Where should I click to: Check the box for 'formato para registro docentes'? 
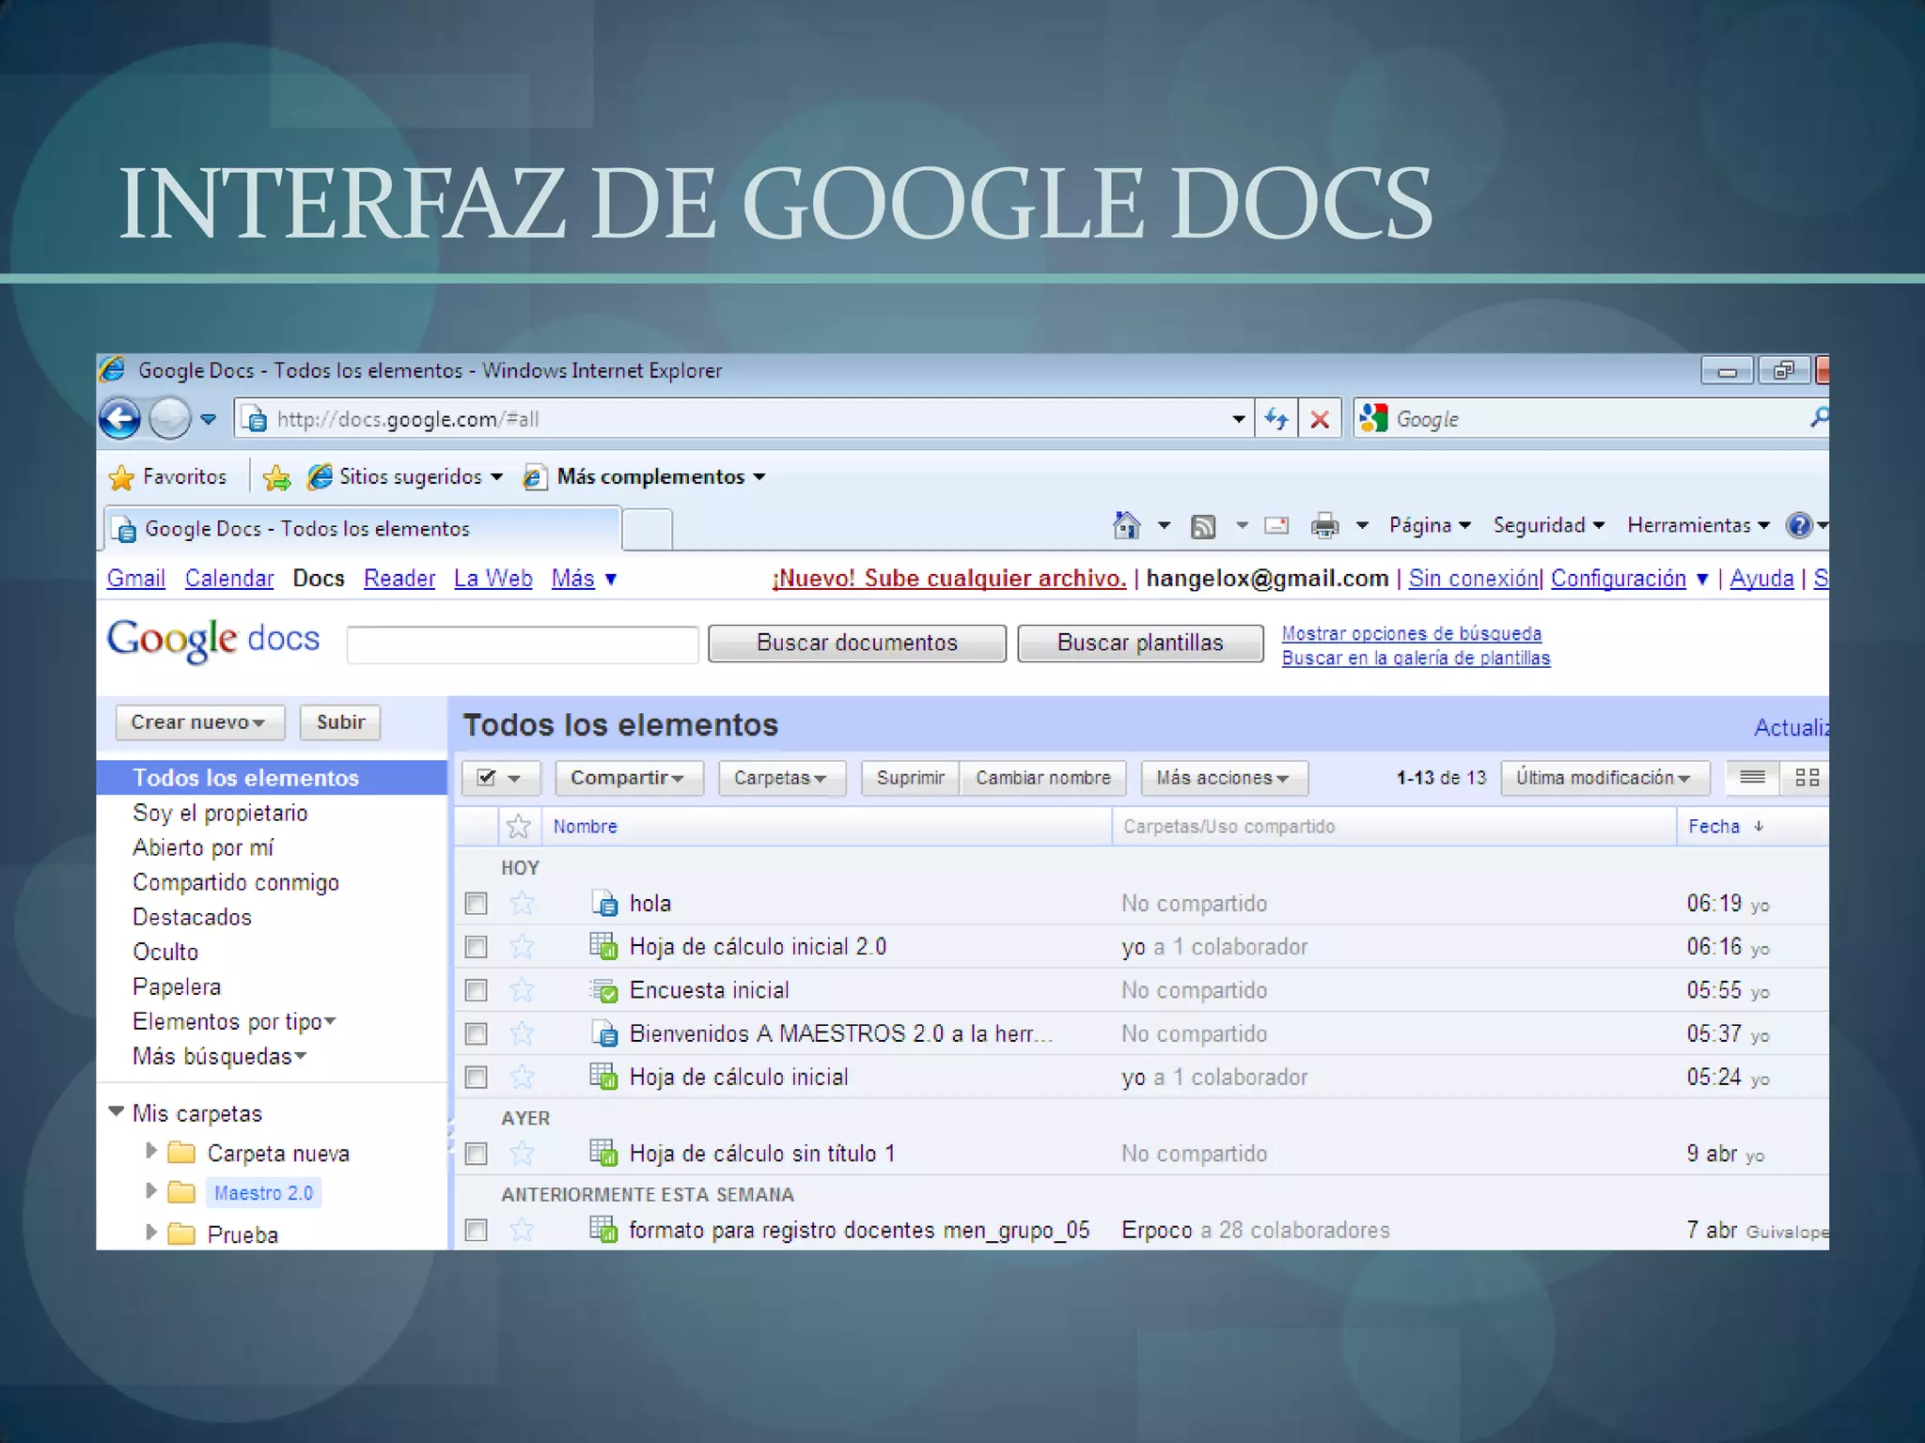[x=477, y=1230]
